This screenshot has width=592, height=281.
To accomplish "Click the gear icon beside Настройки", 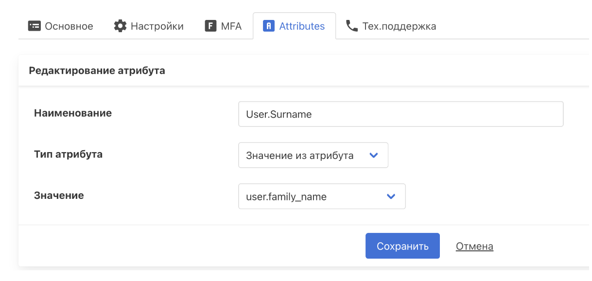I will [x=120, y=26].
